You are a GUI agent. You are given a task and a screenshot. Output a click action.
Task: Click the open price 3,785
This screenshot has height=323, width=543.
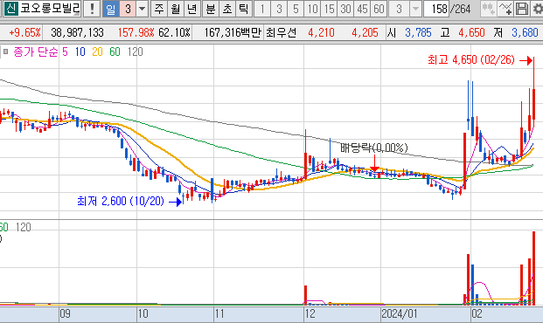click(x=418, y=33)
